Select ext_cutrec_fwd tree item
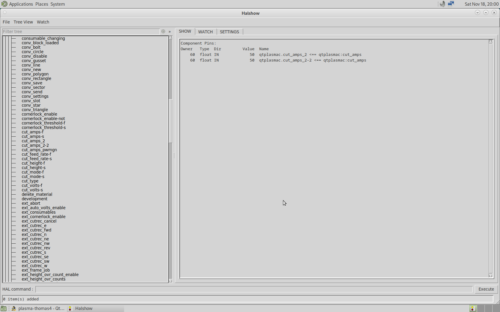This screenshot has height=312, width=500. click(36, 230)
